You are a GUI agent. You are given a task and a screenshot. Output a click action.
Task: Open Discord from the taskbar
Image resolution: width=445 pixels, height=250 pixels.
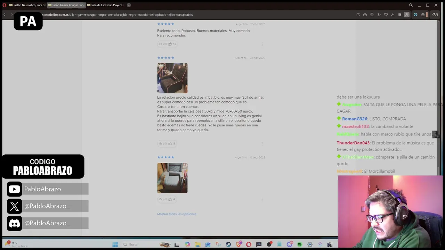click(289, 244)
